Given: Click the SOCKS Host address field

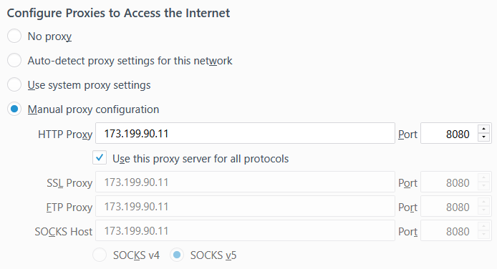Looking at the screenshot, I should [x=245, y=230].
